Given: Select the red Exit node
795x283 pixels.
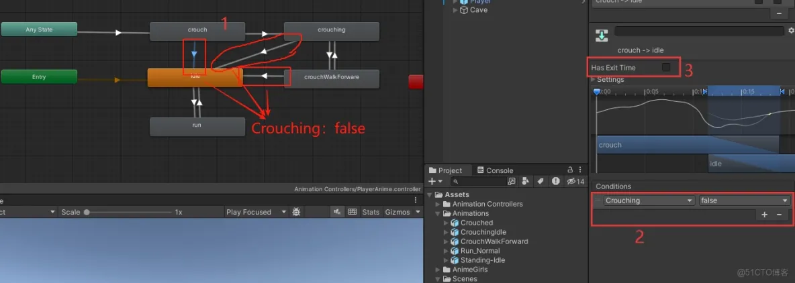Looking at the screenshot, I should point(416,82).
